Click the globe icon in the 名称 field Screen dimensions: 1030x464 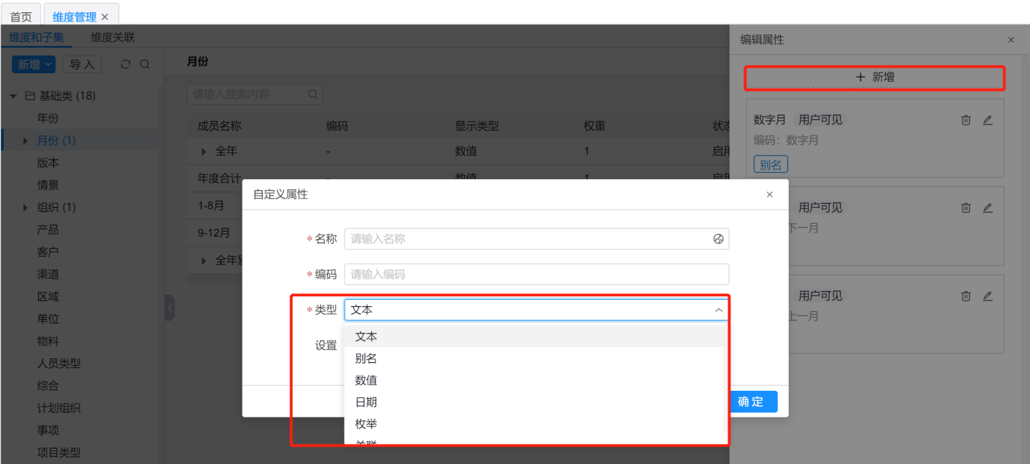coord(718,240)
